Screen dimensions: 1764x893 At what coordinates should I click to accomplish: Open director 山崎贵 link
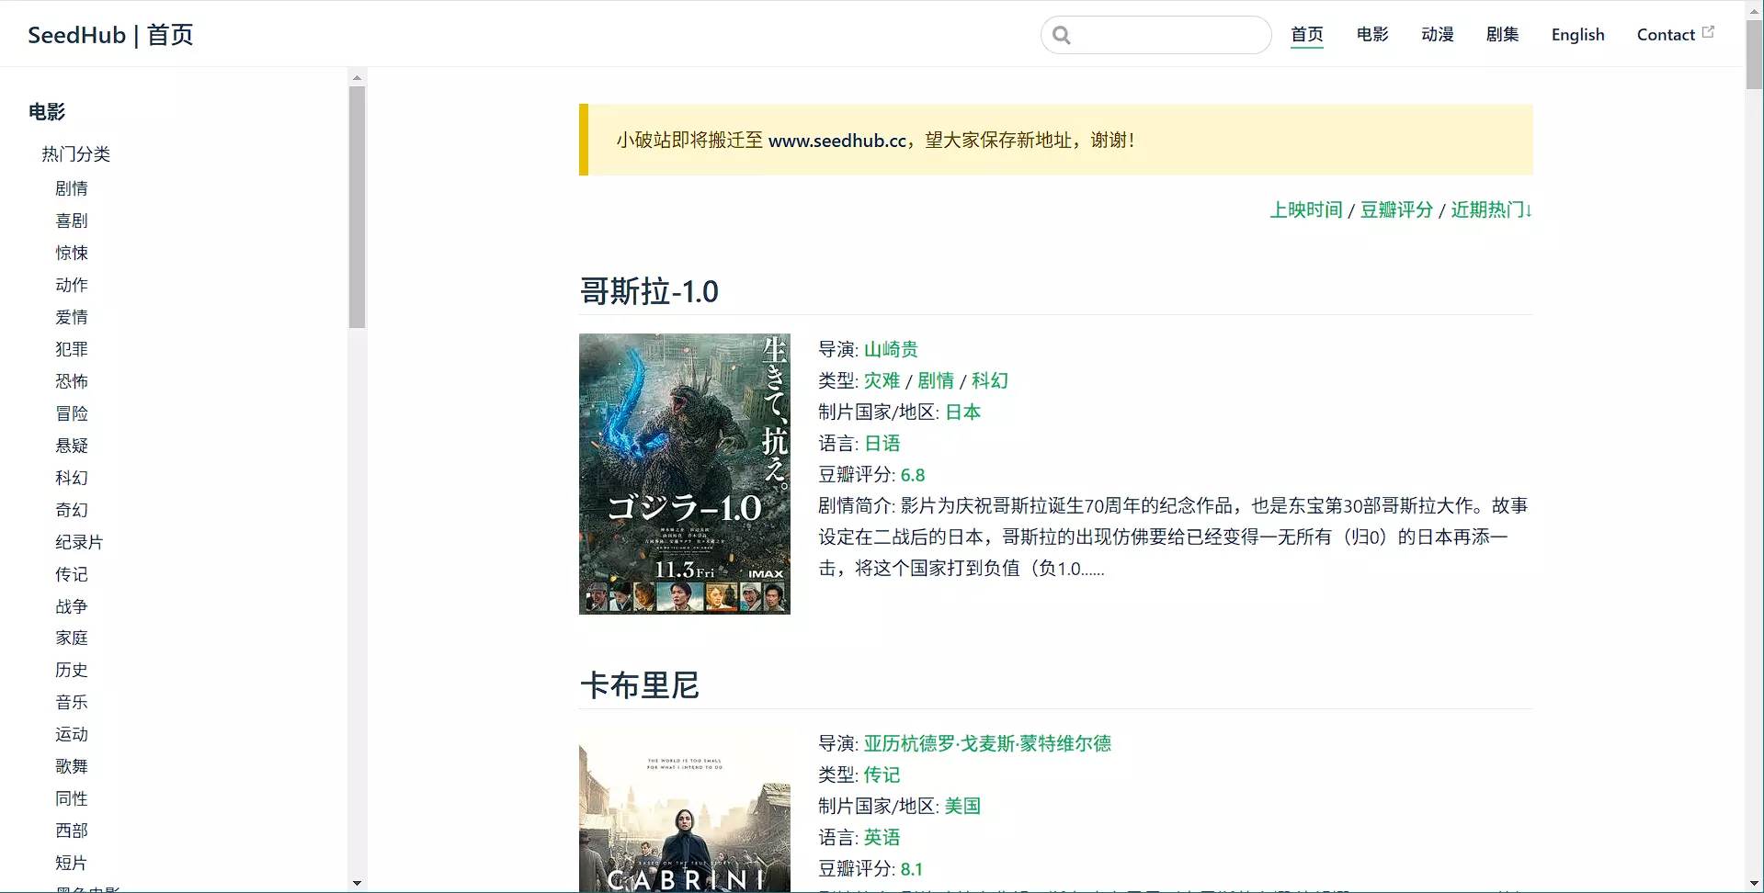click(x=890, y=349)
